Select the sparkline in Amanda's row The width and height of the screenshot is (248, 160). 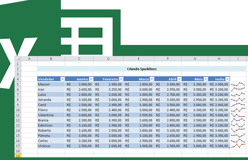tap(238, 100)
